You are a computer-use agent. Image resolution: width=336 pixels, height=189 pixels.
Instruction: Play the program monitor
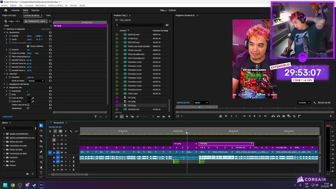(x=254, y=116)
